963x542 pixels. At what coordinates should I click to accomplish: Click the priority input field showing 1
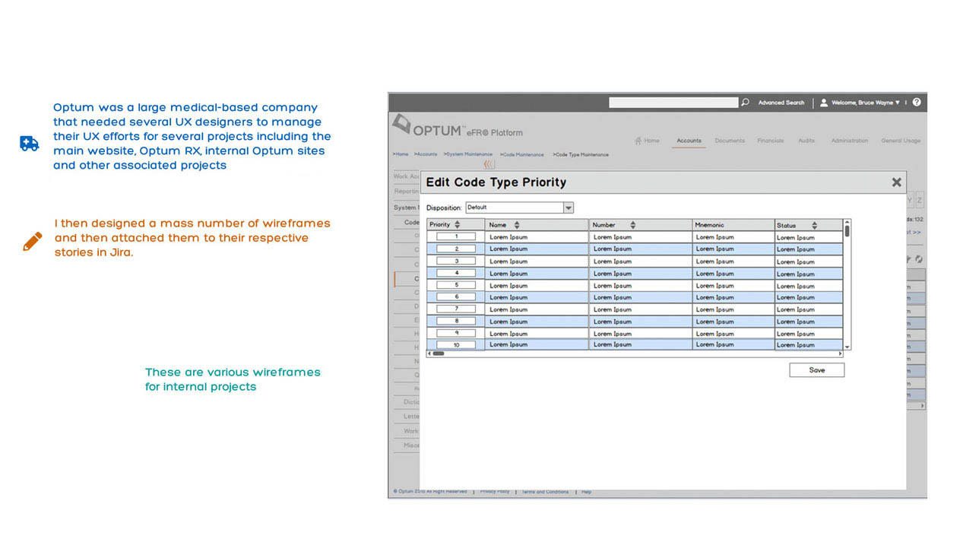pos(456,237)
